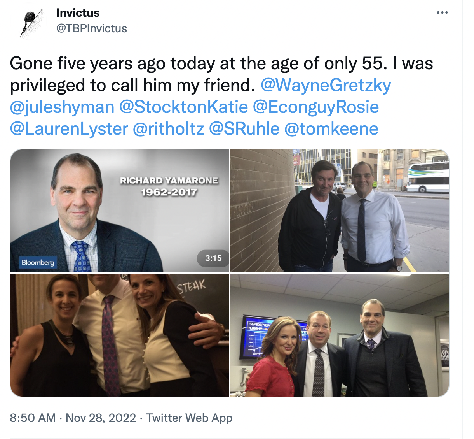The height and width of the screenshot is (439, 474).
Task: Open the Invictus display name profile link
Action: 78,13
